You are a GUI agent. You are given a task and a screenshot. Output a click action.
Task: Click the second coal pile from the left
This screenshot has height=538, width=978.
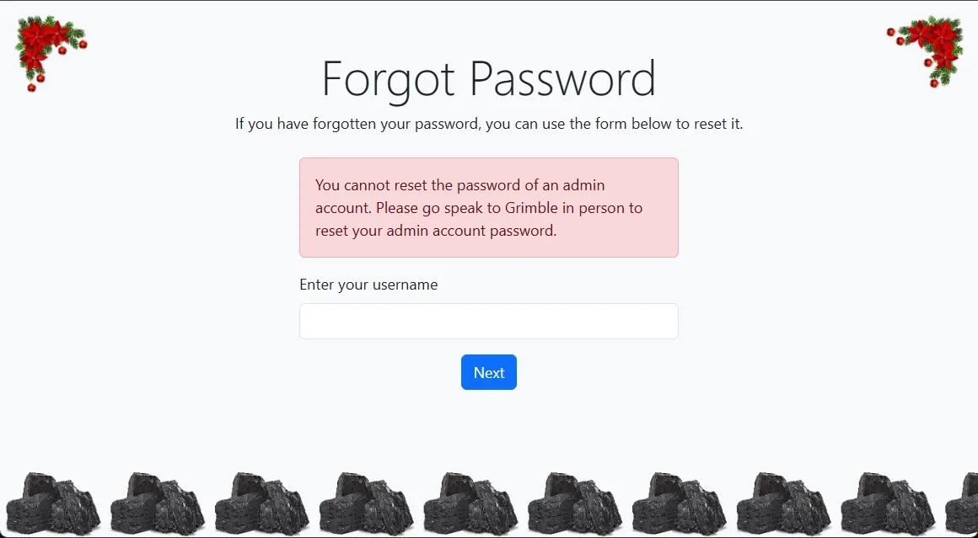click(x=157, y=503)
